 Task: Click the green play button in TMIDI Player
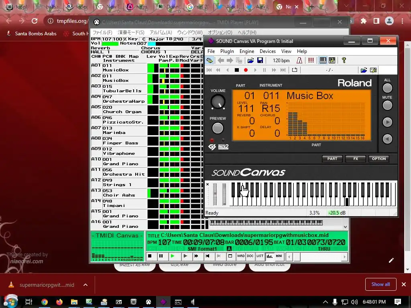(173, 256)
